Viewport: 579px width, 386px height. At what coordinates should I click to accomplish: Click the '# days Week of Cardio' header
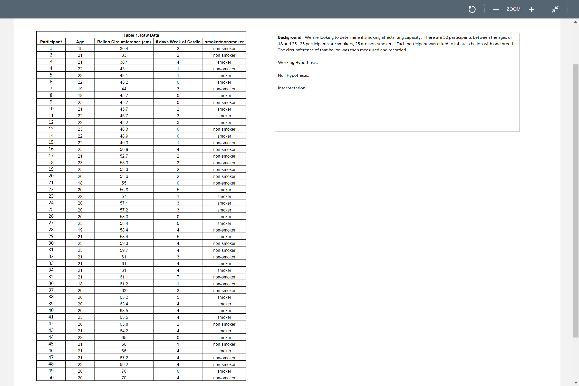(178, 42)
